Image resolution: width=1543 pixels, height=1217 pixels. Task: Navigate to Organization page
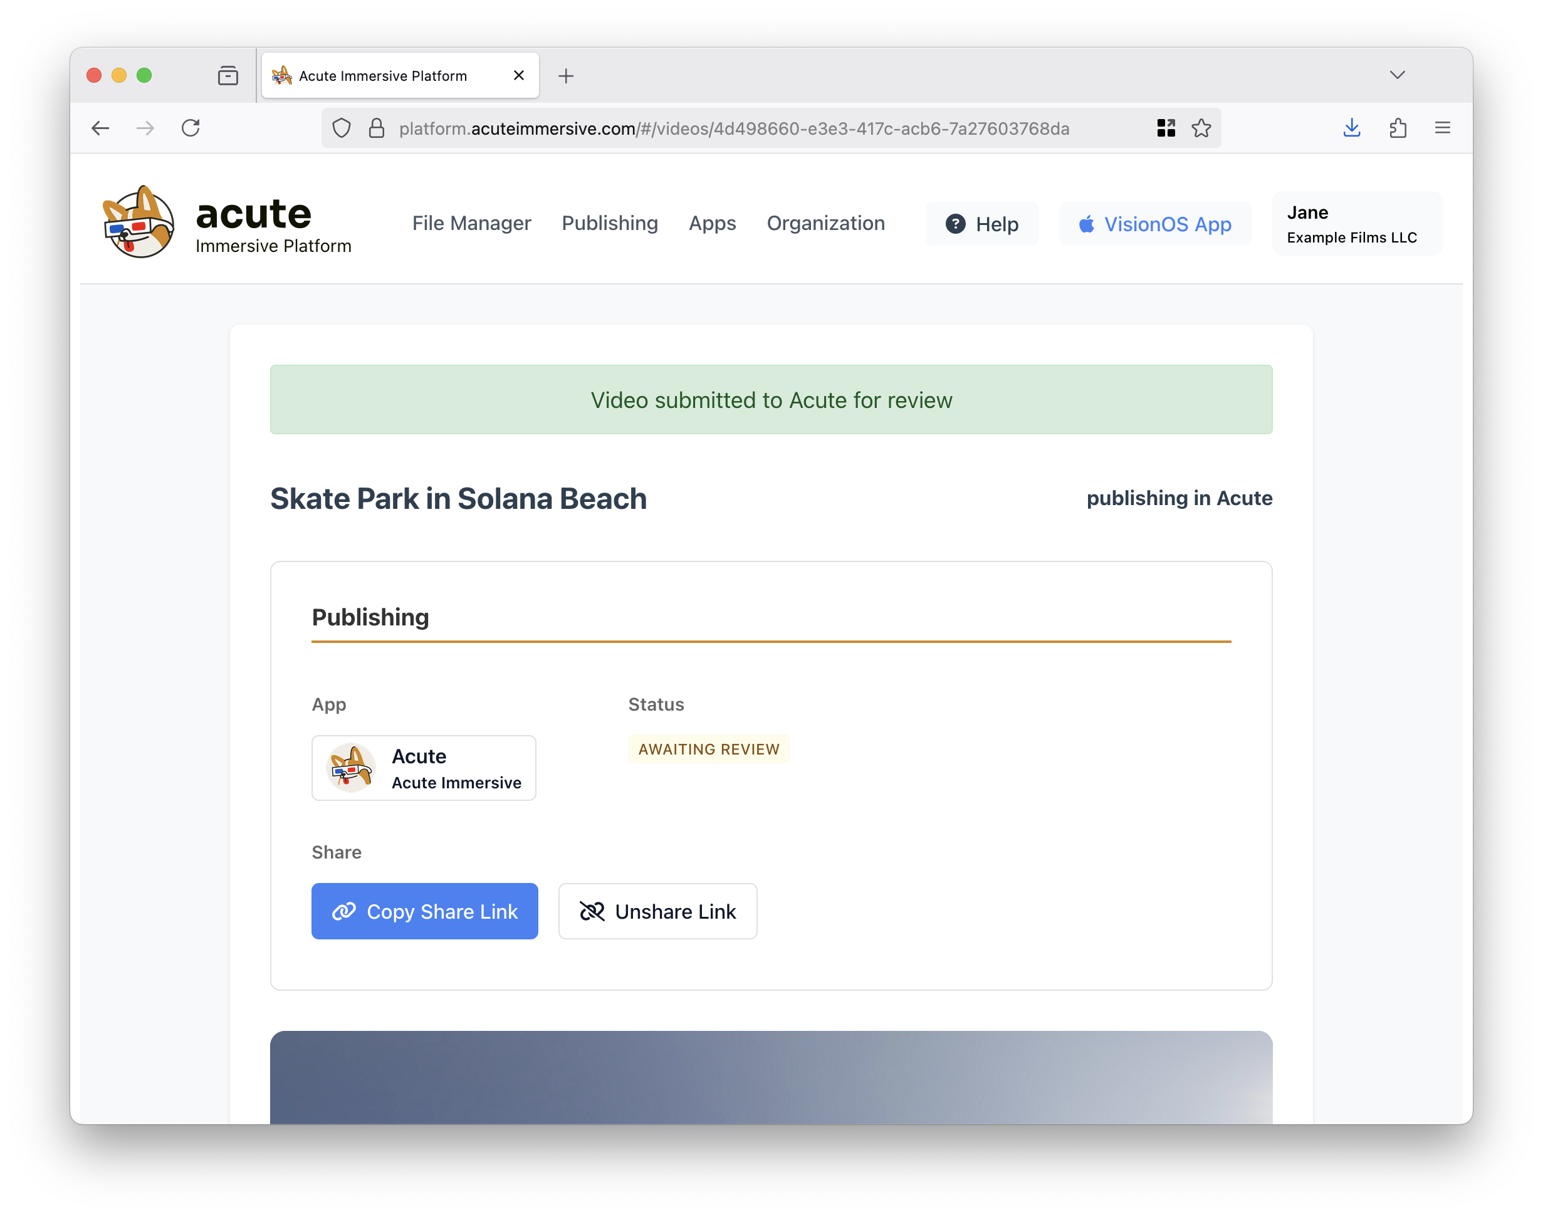(x=825, y=224)
